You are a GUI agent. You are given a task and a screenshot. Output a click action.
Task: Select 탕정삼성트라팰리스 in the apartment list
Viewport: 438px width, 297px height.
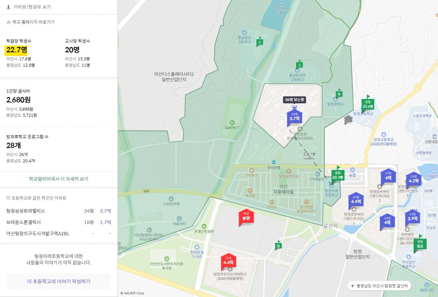click(26, 211)
